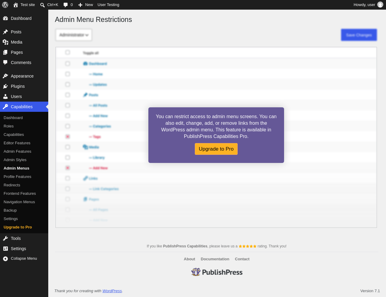
Task: Open the Test site home icon
Action: tap(16, 5)
